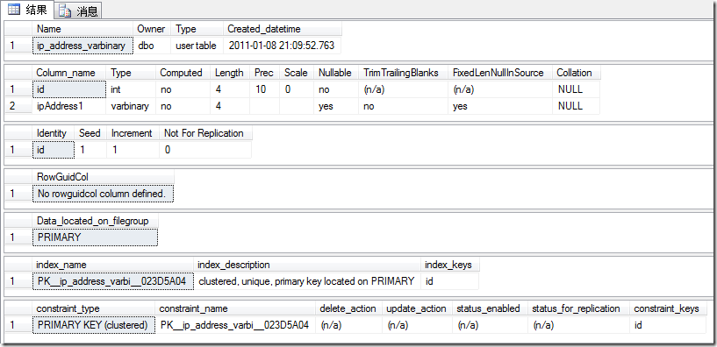The width and height of the screenshot is (717, 347).
Task: Switch to the 结果 tab
Action: pos(27,10)
